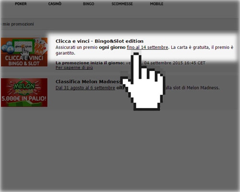
Task: Open the POKER section
Action: click(x=21, y=4)
